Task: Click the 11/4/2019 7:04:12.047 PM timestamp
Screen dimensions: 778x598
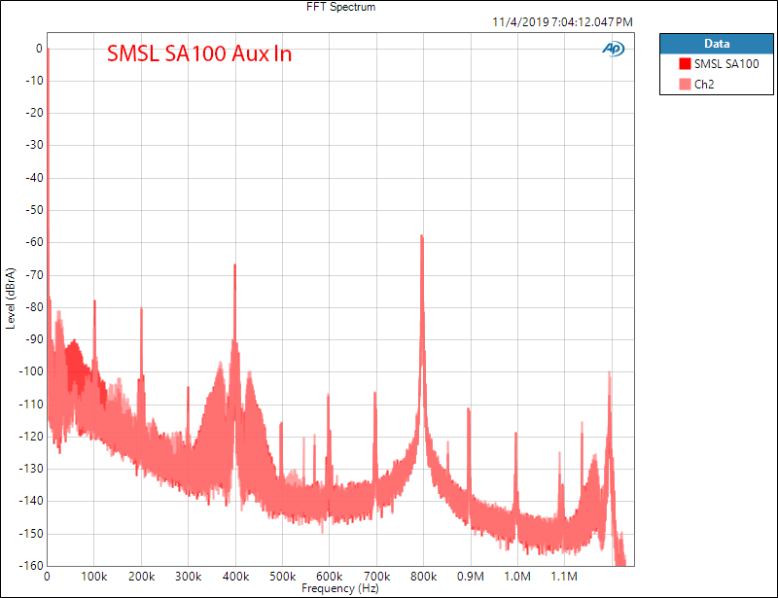Action: click(x=562, y=22)
